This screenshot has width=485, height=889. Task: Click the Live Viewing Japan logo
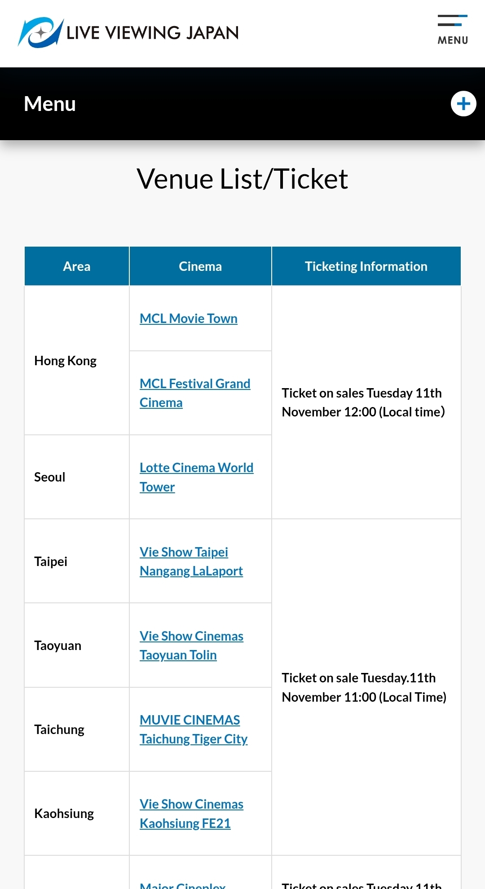(128, 32)
